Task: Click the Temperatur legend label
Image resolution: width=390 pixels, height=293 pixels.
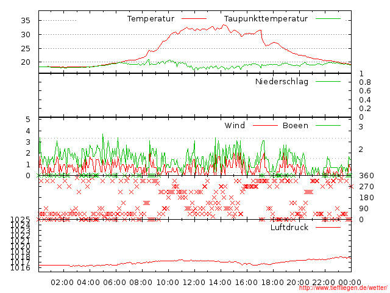Action: tap(151, 19)
